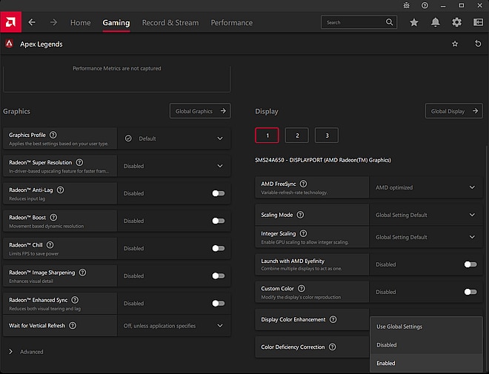489x374 pixels.
Task: Open Scaling Mode dropdown
Action: coord(426,215)
